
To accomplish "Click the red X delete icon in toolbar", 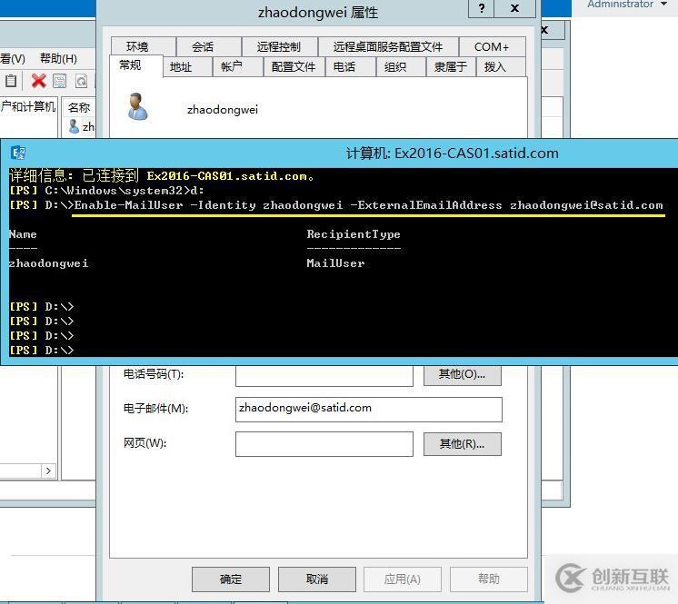I will click(38, 81).
